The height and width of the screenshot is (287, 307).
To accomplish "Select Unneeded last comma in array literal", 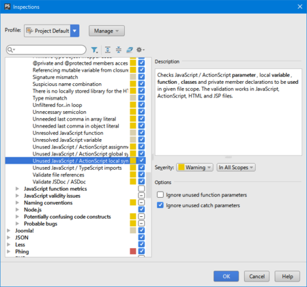I will tap(74, 119).
